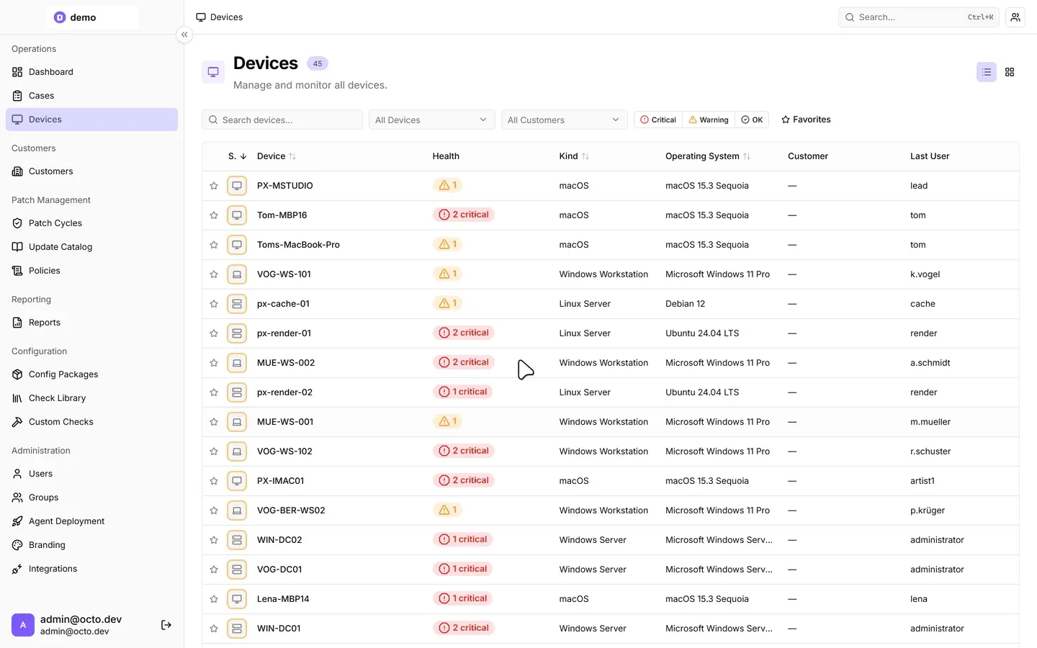Filter devices by Warning health
1037x648 pixels.
(709, 120)
